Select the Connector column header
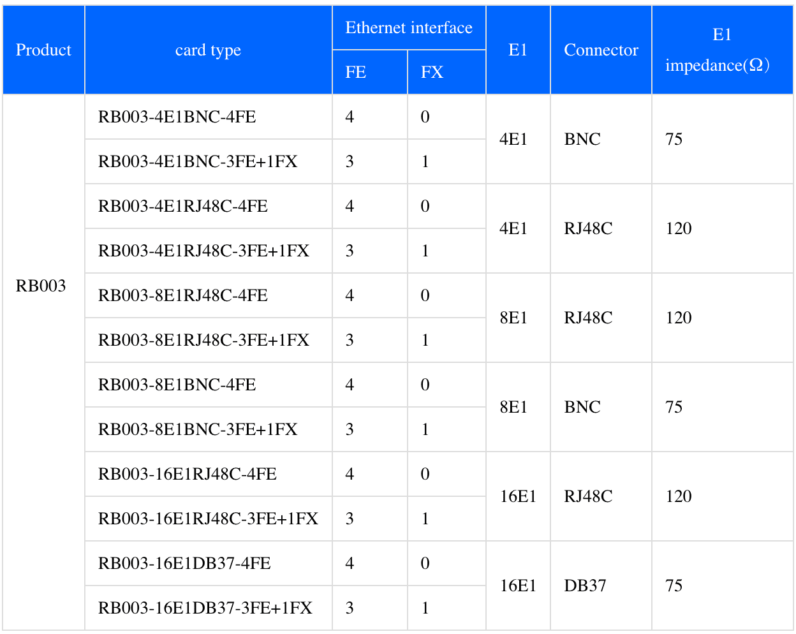The height and width of the screenshot is (634, 796). [x=601, y=50]
